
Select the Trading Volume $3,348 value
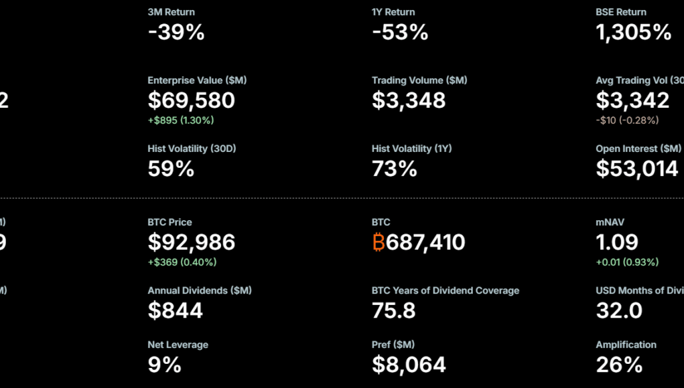[x=409, y=100]
